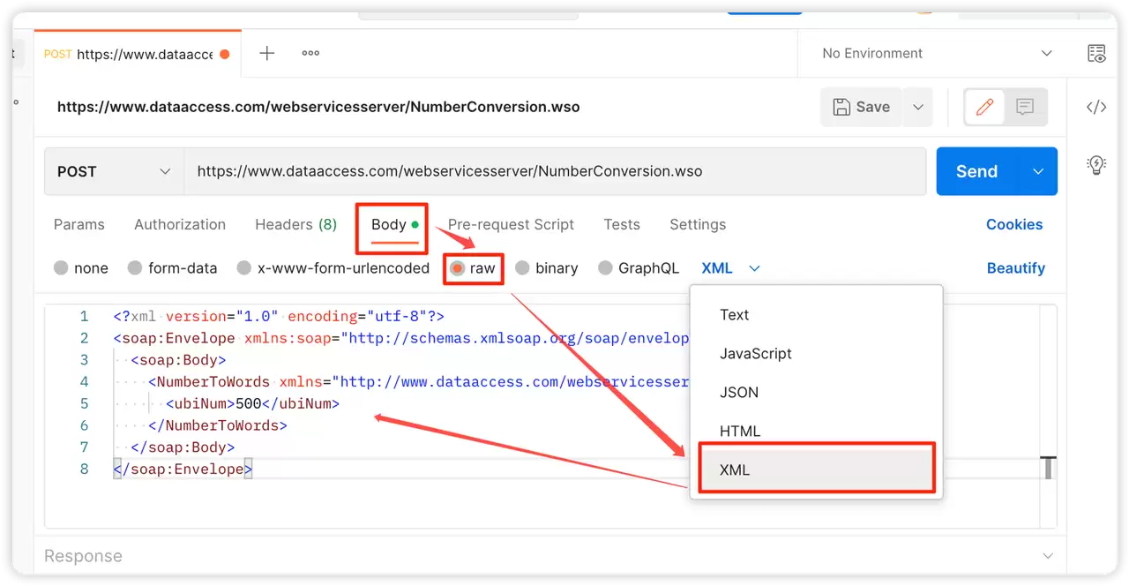Open the environment quick look icon
The height and width of the screenshot is (586, 1129).
point(1096,54)
